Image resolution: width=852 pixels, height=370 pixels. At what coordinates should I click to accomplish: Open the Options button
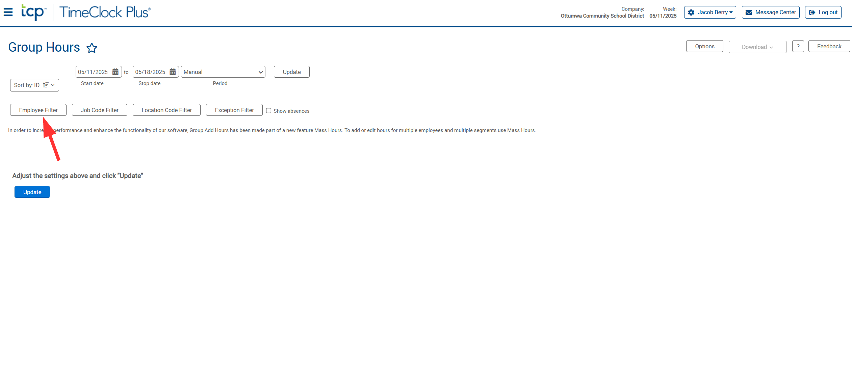pyautogui.click(x=704, y=46)
